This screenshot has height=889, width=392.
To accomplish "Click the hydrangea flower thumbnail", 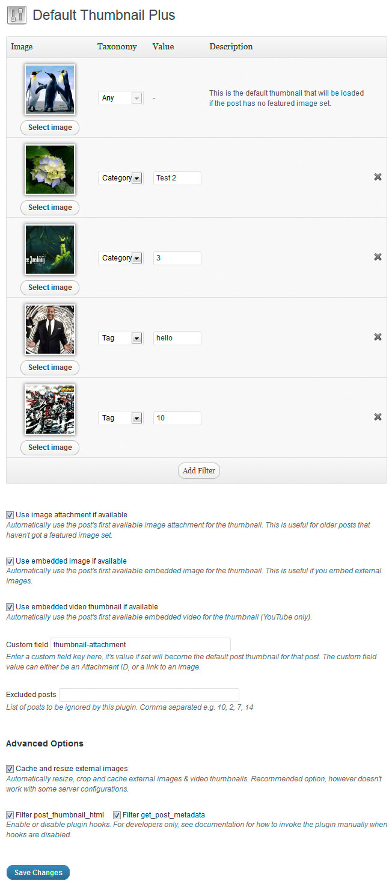I will 50,170.
